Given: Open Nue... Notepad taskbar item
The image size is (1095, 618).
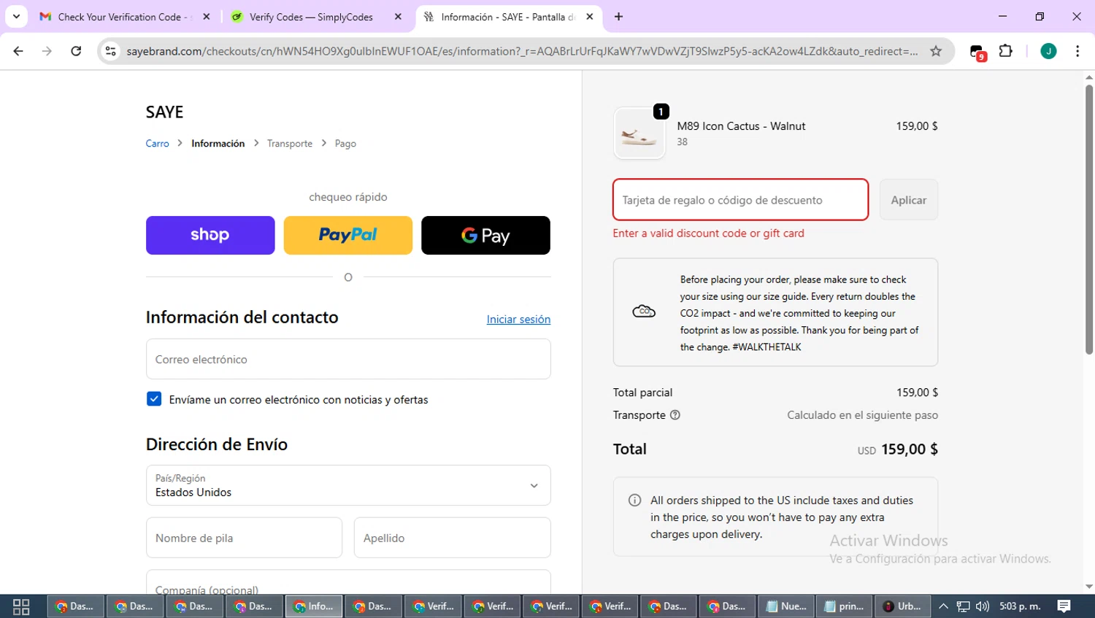Looking at the screenshot, I should point(786,606).
